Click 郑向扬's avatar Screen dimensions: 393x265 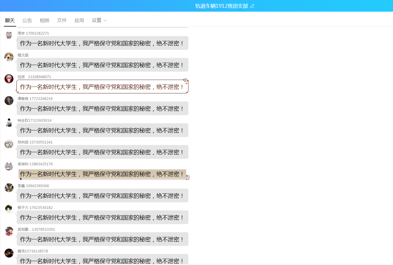(9, 144)
